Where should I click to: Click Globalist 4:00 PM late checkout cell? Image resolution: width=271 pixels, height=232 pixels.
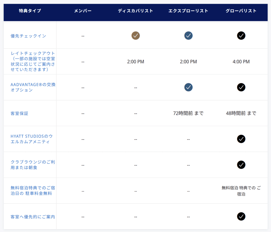click(241, 62)
